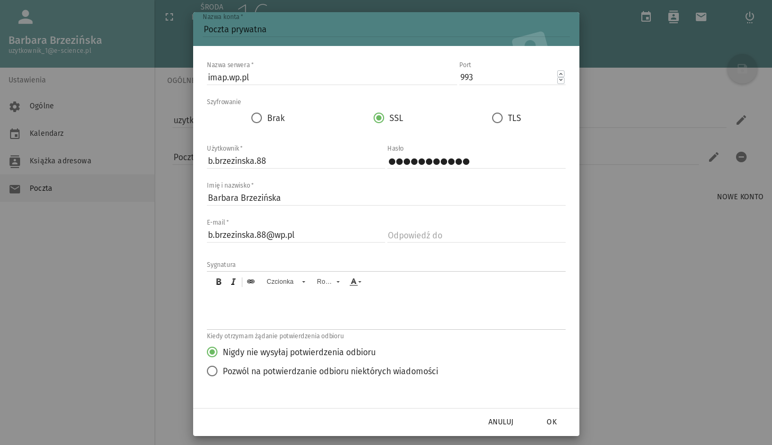Choose allow read receipts for some messages
The height and width of the screenshot is (445, 772).
click(x=322, y=371)
